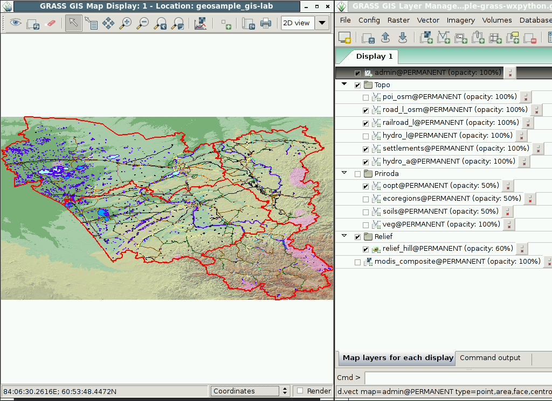Viewport: 552px width, 401px height.
Task: Open the 2D view dropdown arrow
Action: point(322,23)
